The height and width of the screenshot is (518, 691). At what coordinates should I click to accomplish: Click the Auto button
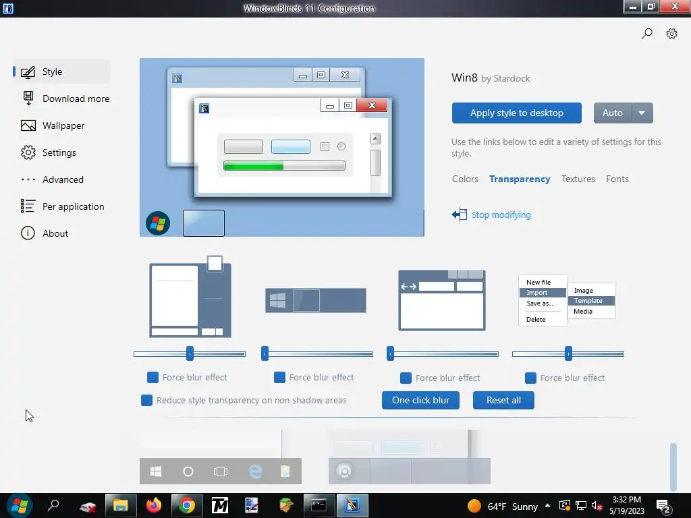[613, 113]
